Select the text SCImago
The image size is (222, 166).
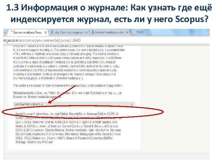pyautogui.click(x=21, y=142)
